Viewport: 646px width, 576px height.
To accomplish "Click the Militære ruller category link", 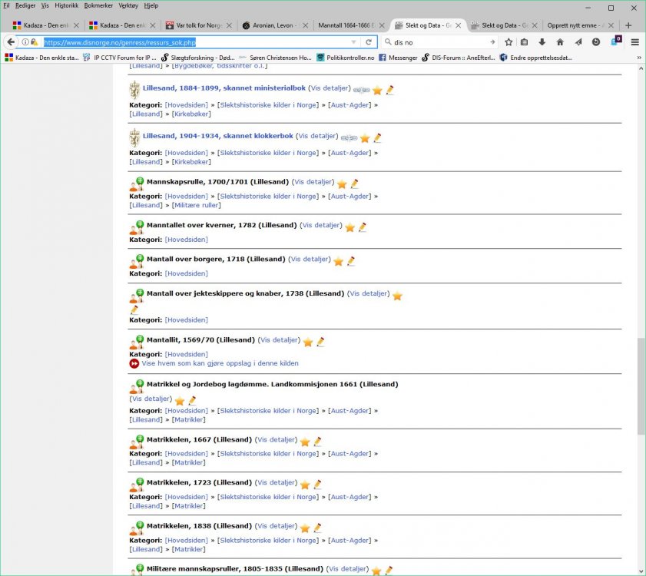I will [196, 205].
